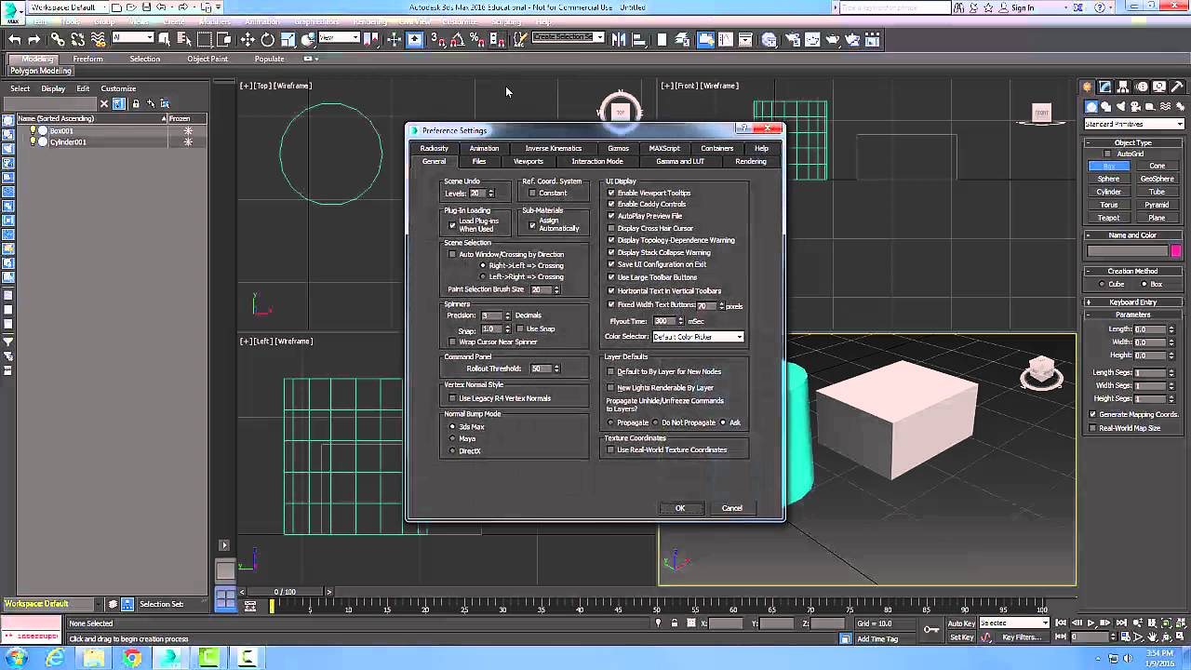The height and width of the screenshot is (670, 1191).
Task: Open the Utilities hammer panel icon
Action: point(1177,87)
